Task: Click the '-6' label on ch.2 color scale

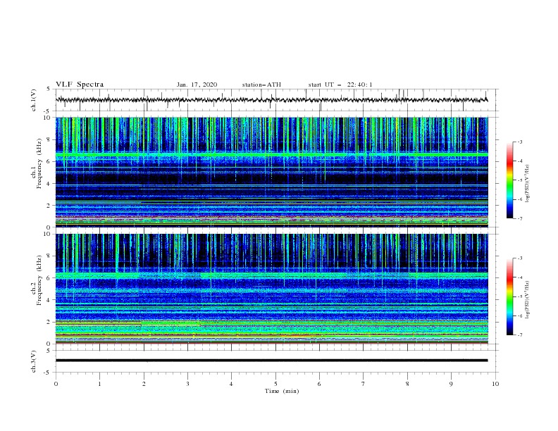Action: 519,316
